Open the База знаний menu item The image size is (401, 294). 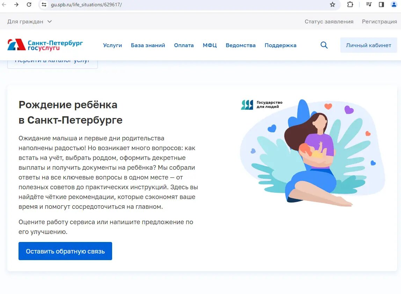[148, 45]
